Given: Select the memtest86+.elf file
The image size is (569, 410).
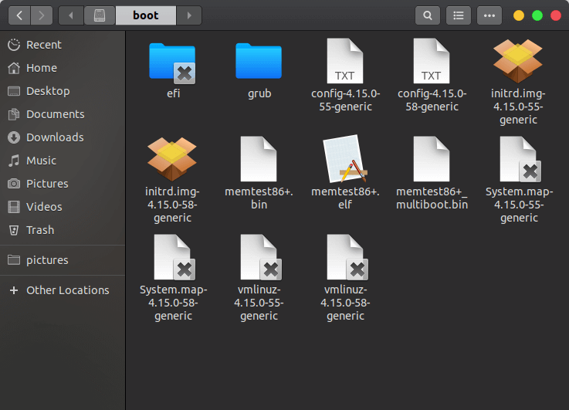Looking at the screenshot, I should (344, 160).
